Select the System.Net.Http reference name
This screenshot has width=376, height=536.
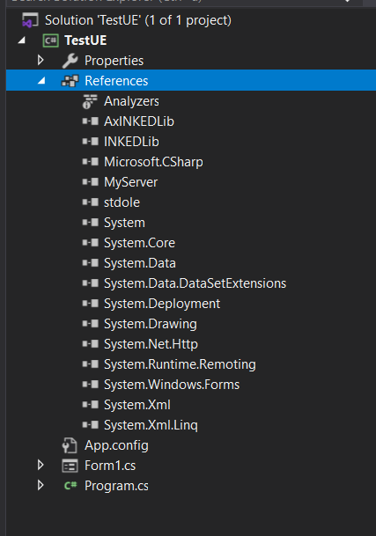point(151,345)
